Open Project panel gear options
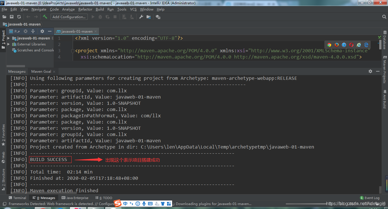This screenshot has height=209, width=388. 42,31
